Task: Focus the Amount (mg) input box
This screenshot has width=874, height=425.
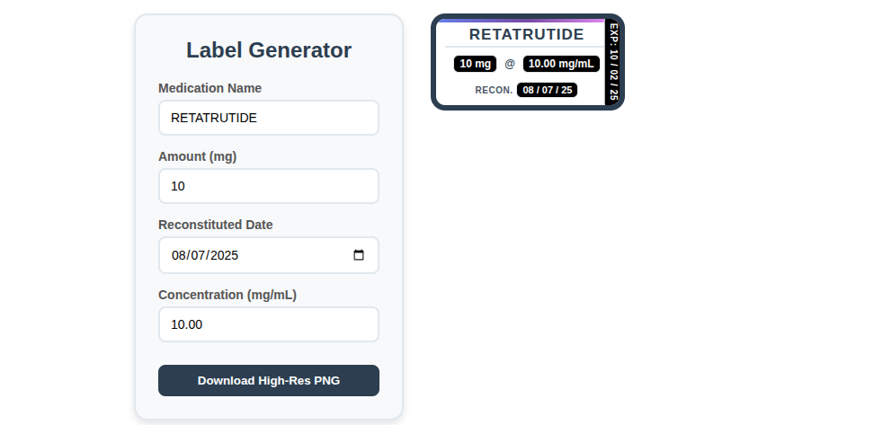Action: 269,186
